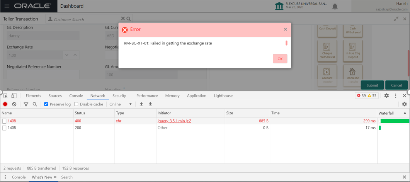Click OK in the Error dialog
Image resolution: width=410 pixels, height=182 pixels.
click(280, 59)
